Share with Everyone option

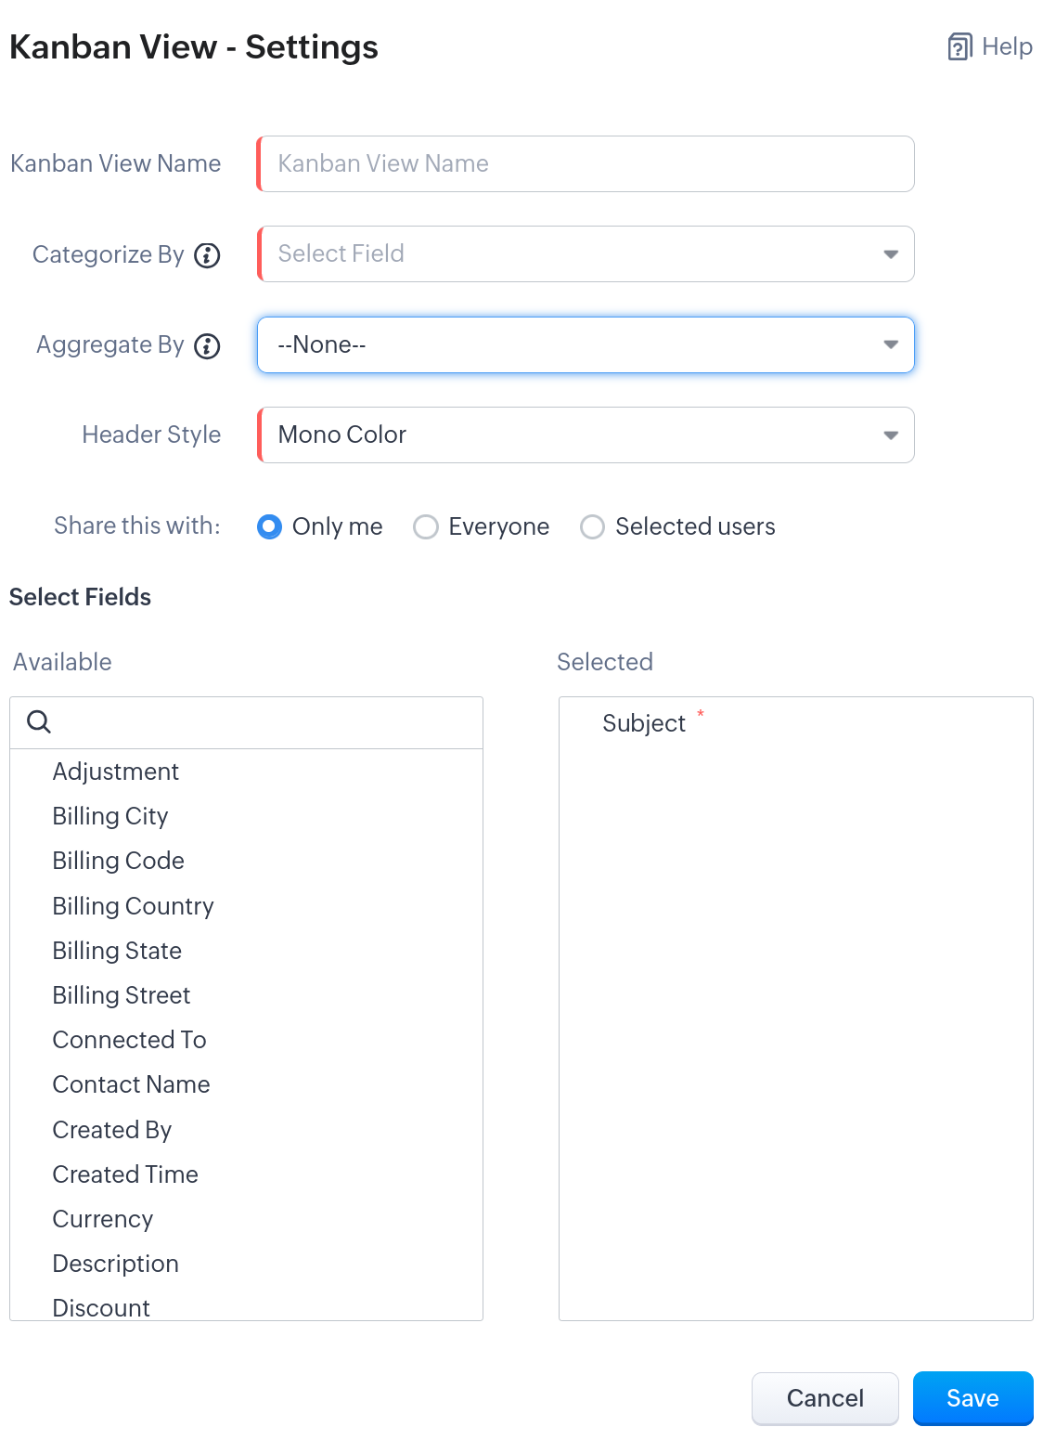[426, 527]
